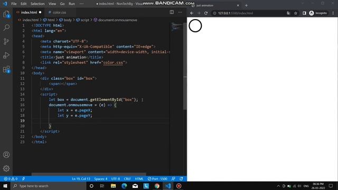Change the HTML language mode

click(x=139, y=179)
